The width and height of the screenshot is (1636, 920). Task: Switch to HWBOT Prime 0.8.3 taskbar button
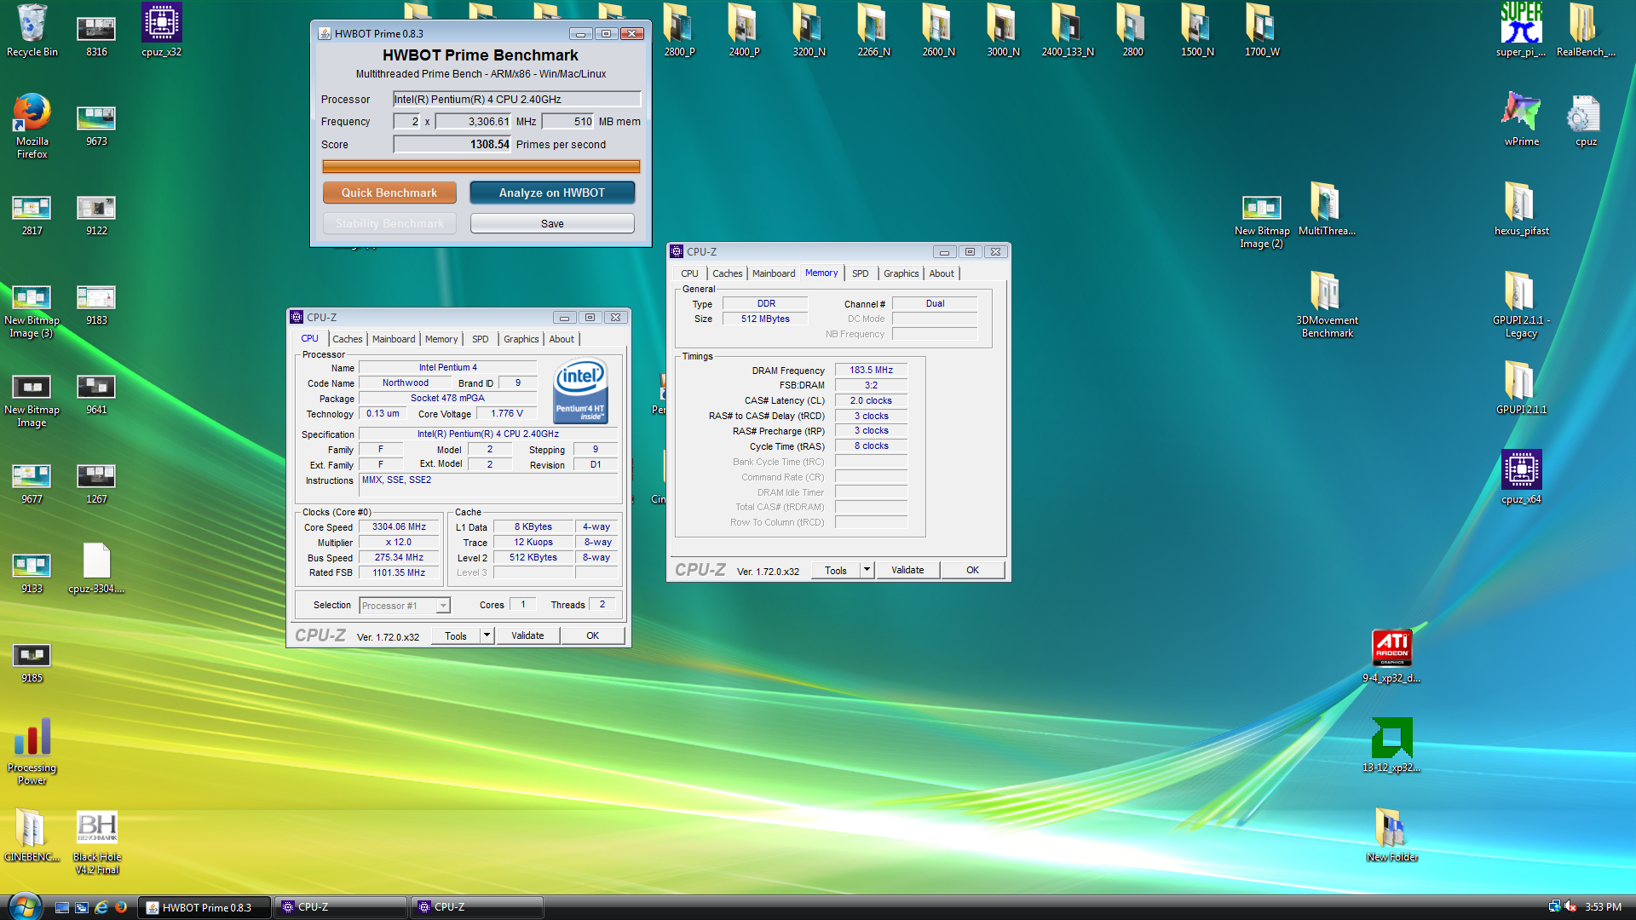tap(204, 907)
